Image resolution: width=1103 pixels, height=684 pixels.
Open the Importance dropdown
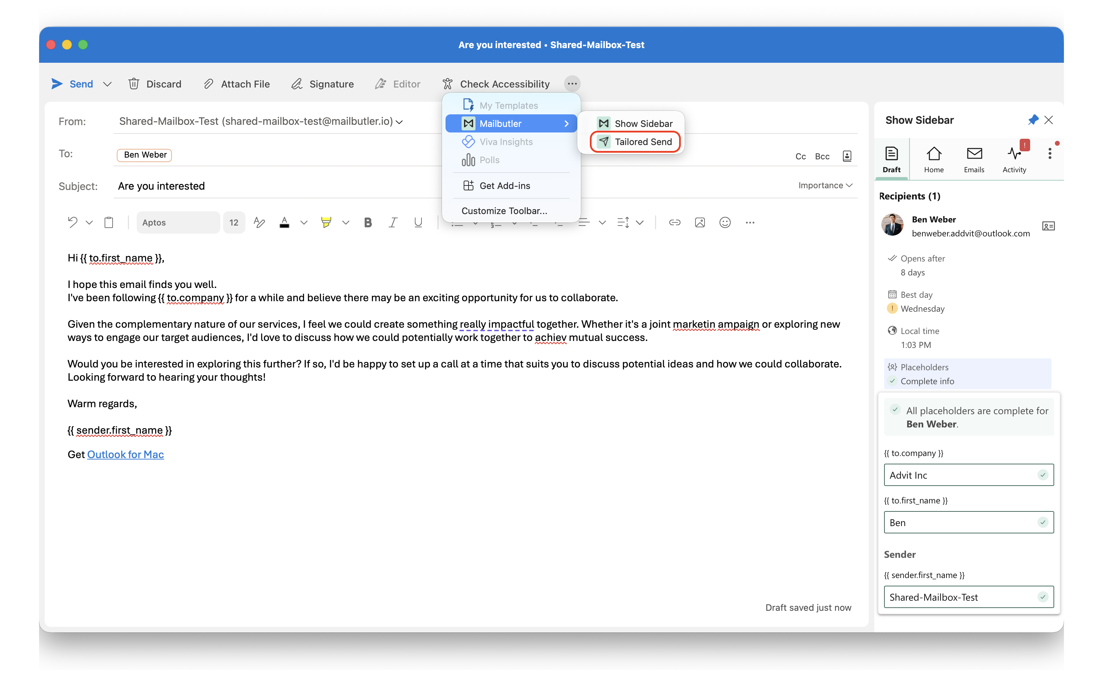click(x=825, y=185)
